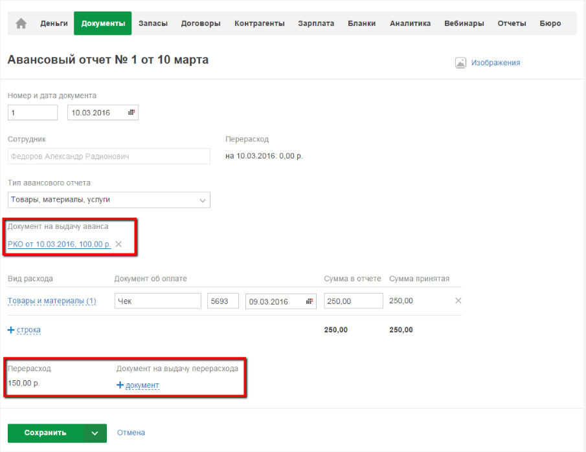Click the payment date field 09.03.2016
The width and height of the screenshot is (586, 452).
coord(280,301)
